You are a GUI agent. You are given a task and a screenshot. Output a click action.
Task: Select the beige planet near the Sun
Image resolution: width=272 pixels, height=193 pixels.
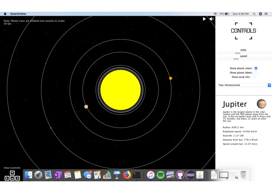point(86,107)
